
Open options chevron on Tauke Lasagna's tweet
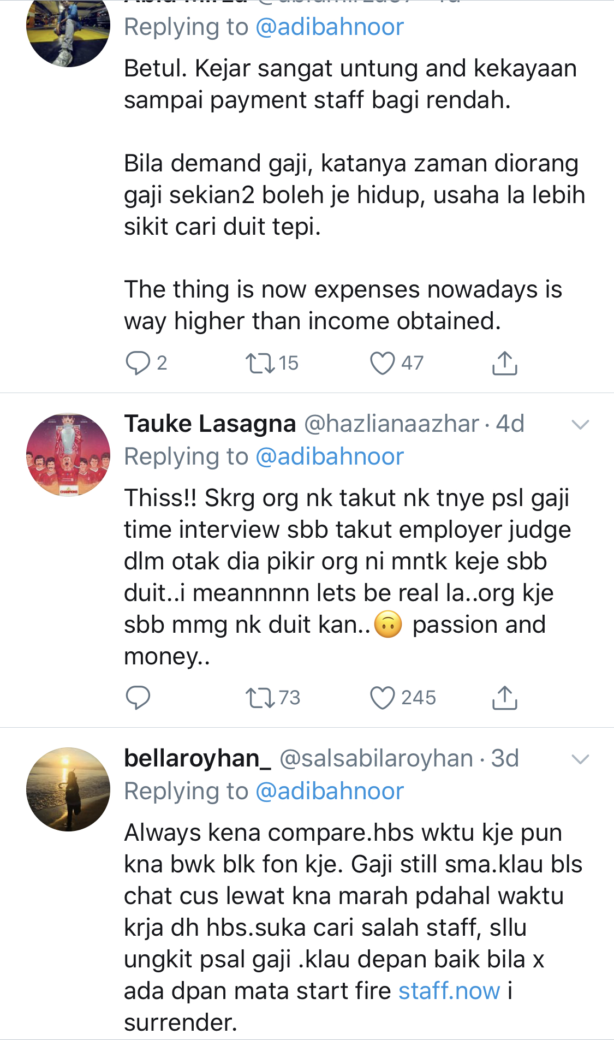pos(580,424)
